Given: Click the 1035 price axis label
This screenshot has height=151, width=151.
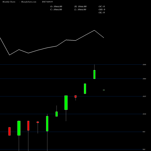Looking at the screenshot, I should 144,96.
